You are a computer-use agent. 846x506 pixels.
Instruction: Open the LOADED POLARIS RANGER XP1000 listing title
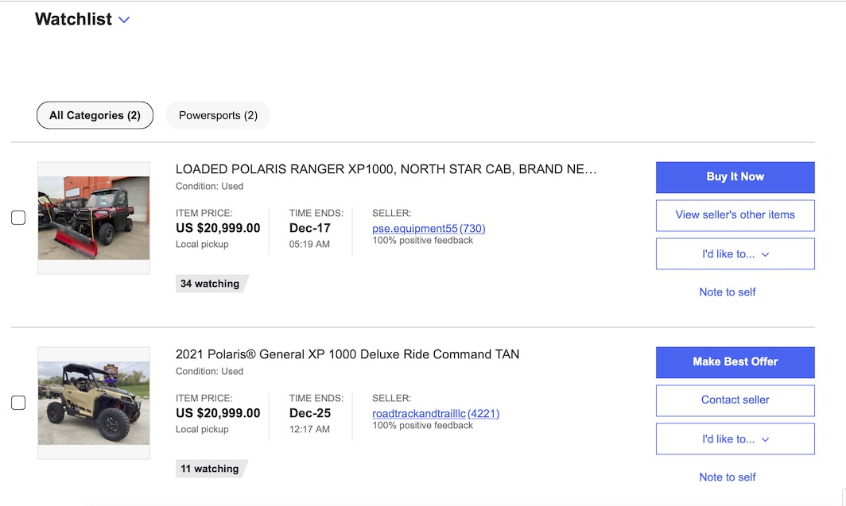pos(386,169)
